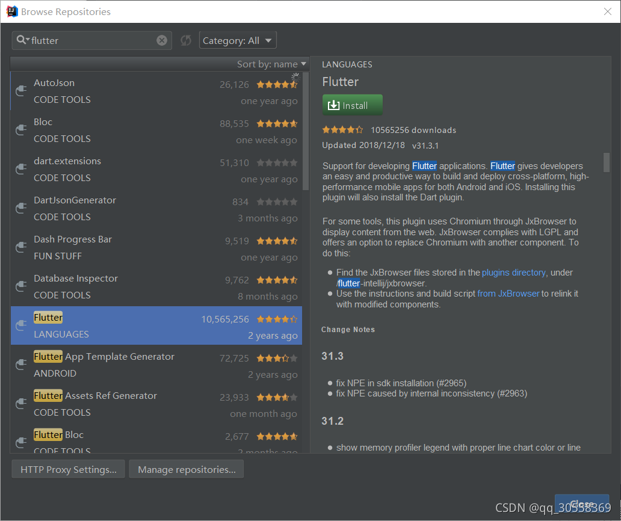Reload the plugin repository list
The height and width of the screenshot is (521, 621).
(186, 40)
